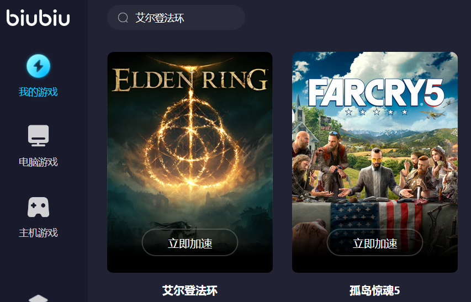Click the 艾尔登法环 game title

click(190, 290)
